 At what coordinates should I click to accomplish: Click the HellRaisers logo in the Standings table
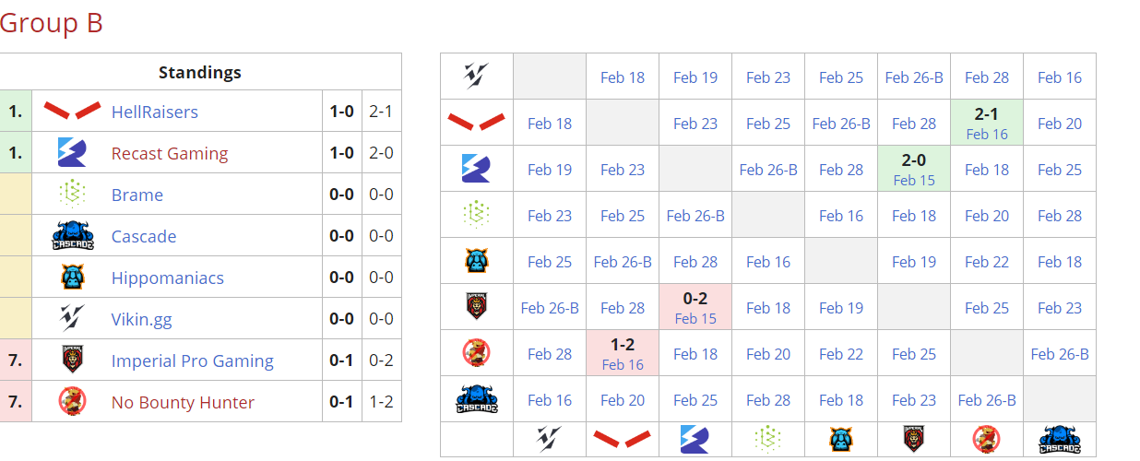pyautogui.click(x=72, y=112)
